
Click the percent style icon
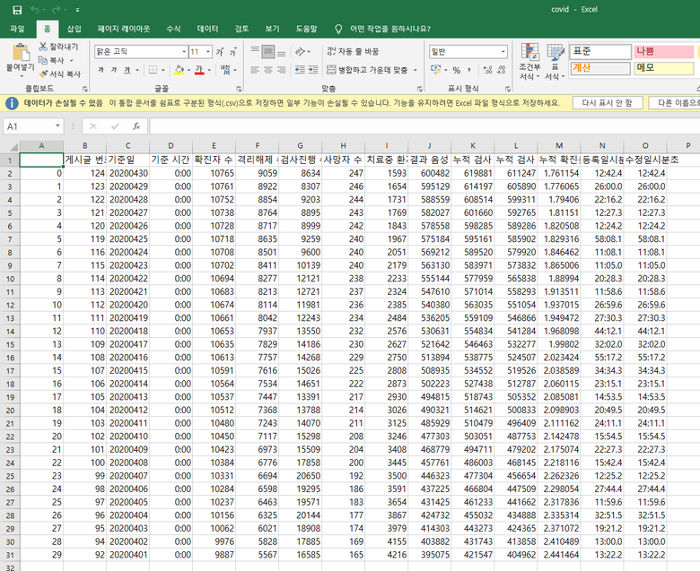tap(456, 70)
